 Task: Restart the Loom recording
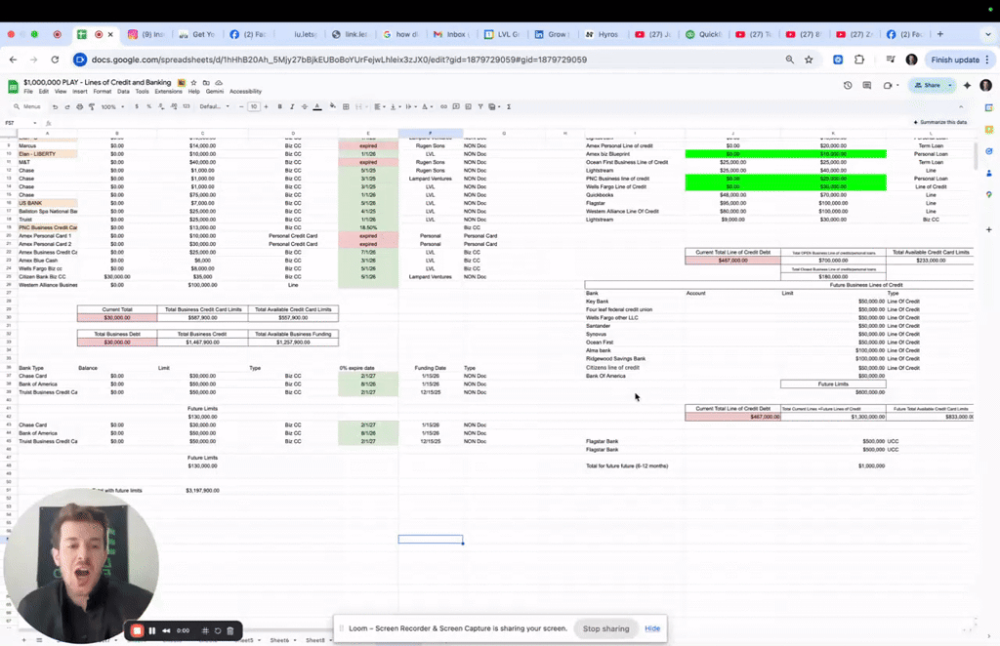click(218, 630)
